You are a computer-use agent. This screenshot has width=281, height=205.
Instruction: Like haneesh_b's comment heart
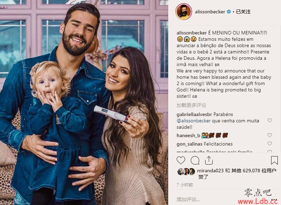269,135
